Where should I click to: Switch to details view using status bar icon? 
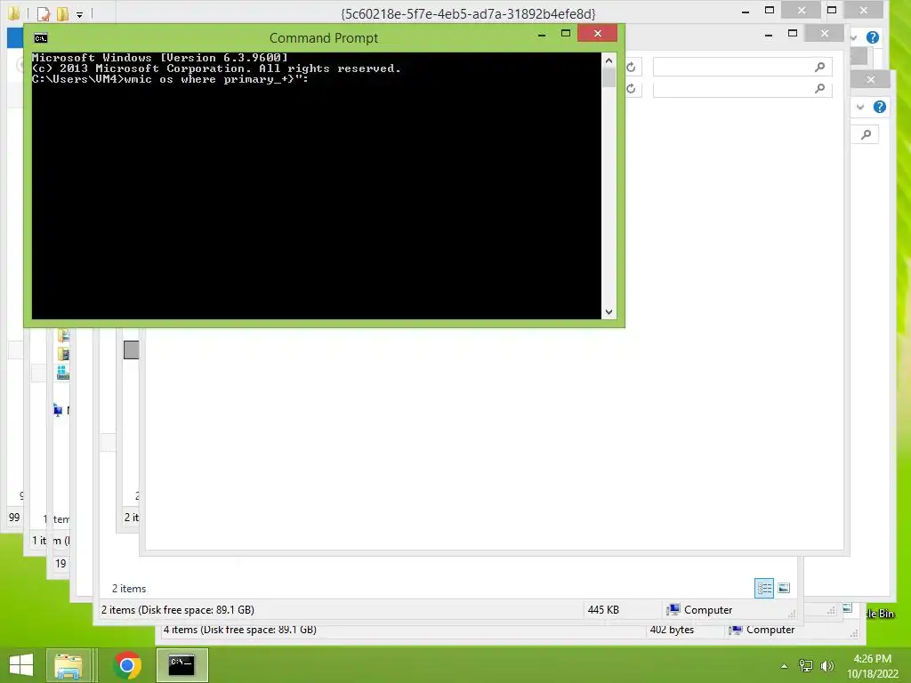764,589
